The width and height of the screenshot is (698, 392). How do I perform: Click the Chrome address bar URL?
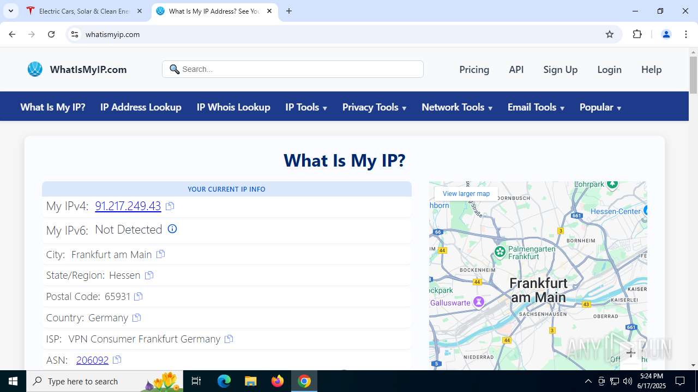click(x=113, y=34)
